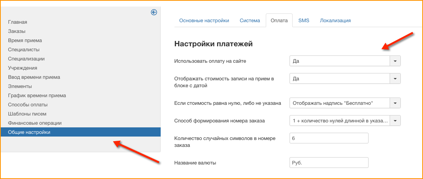Expand the 'Отображать стоимость записи' dropdown arrow
The height and width of the screenshot is (179, 423).
coord(395,78)
